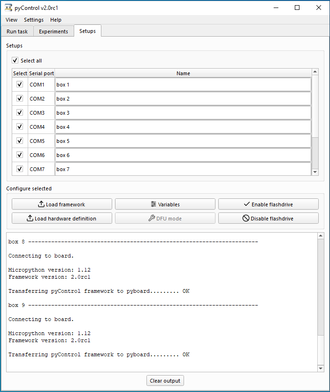Switch to the Run task tab
Screen dimensions: 330x392
(x=17, y=31)
